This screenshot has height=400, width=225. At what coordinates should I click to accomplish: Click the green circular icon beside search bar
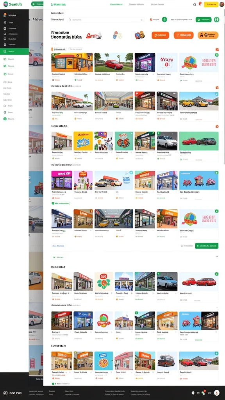164,20
